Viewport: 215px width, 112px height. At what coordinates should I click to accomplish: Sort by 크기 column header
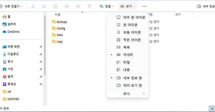[178, 15]
